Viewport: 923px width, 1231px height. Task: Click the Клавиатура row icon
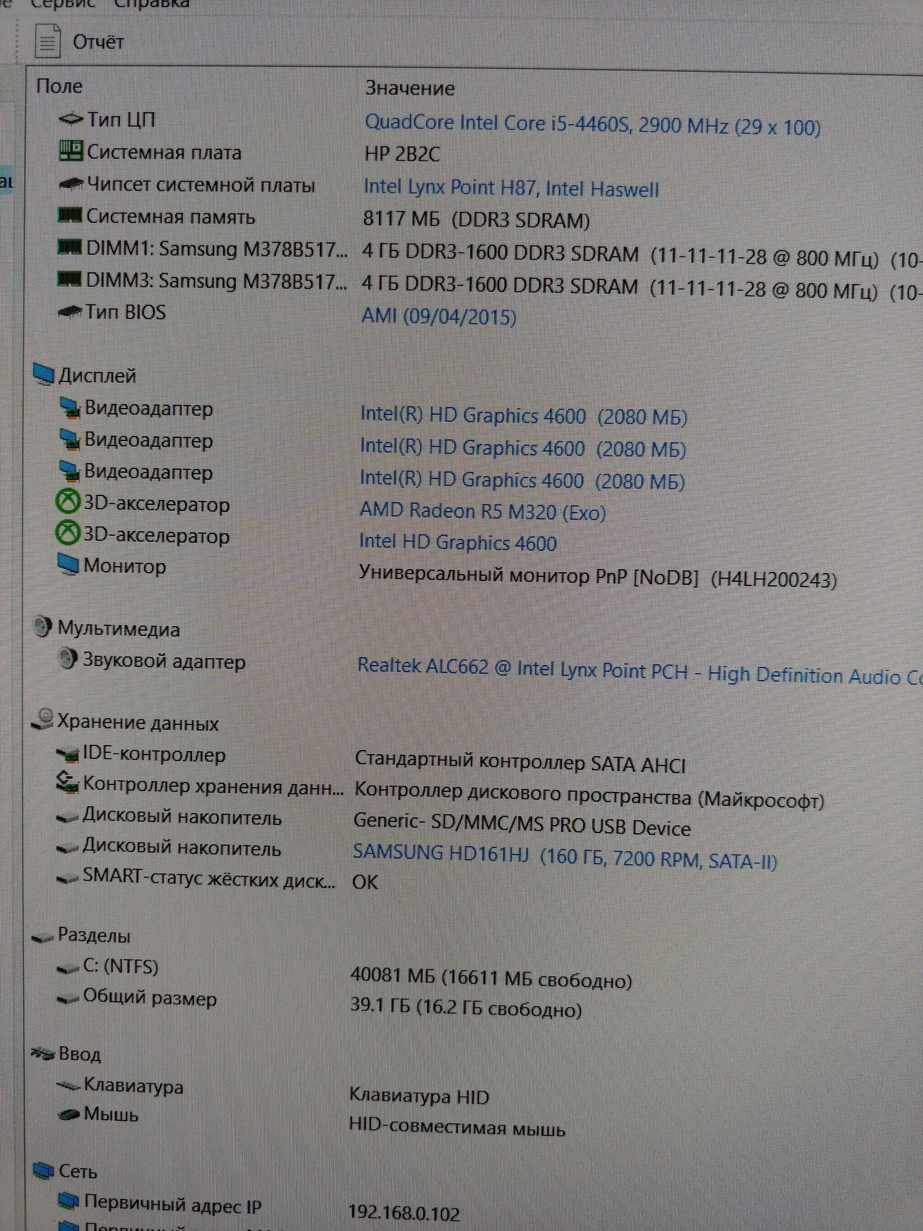point(68,1085)
